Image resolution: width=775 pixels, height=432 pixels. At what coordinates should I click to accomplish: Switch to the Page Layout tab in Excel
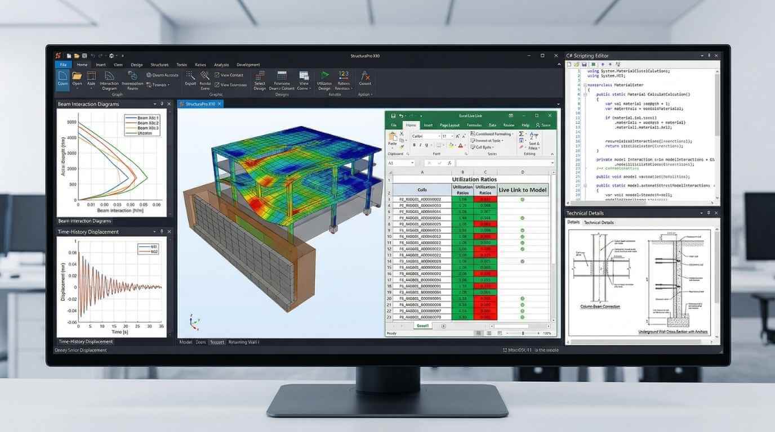tap(449, 125)
